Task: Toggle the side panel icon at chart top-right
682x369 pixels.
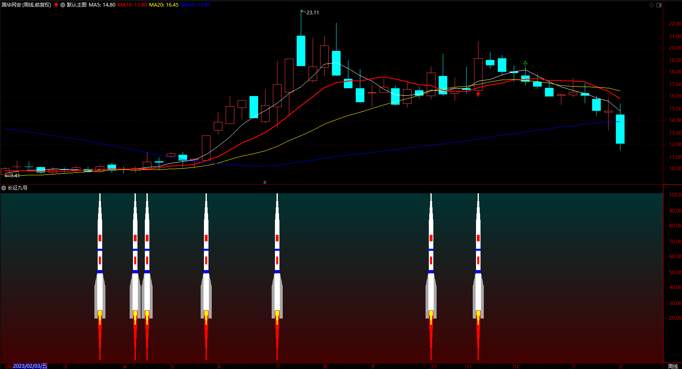Action: (x=659, y=5)
